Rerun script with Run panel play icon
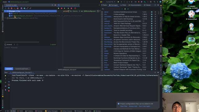 tap(6, 76)
